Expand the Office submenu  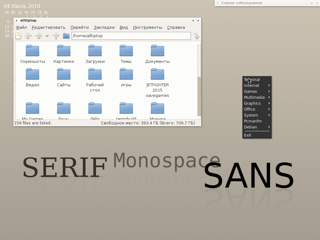click(257, 109)
